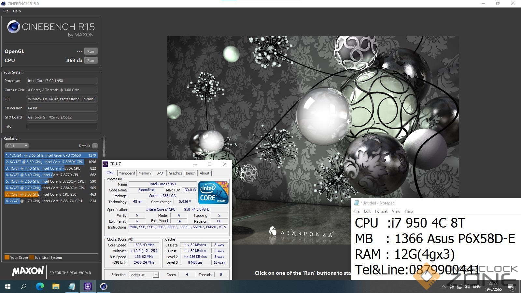Open the CPU ranking type dropdown
Screen dimensions: 521x293
coord(17,146)
